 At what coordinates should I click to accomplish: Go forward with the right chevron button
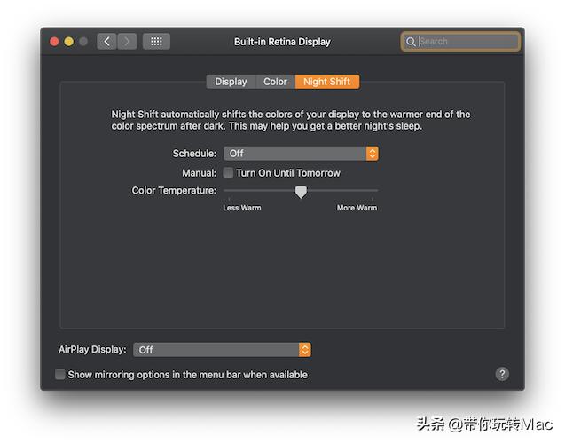(x=127, y=42)
